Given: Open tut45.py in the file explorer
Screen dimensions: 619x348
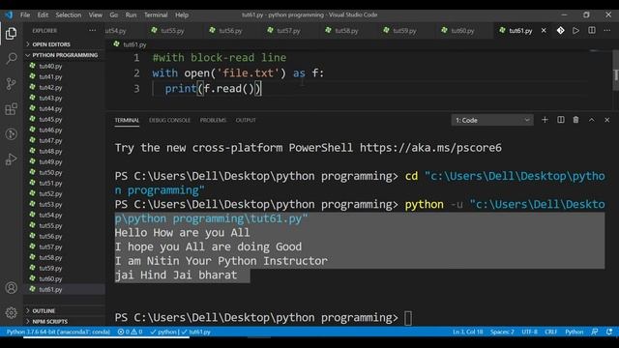Looking at the screenshot, I should pyautogui.click(x=65, y=119).
